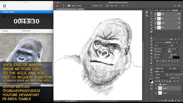
Task: Select the Crop tool
Action: 151,25
